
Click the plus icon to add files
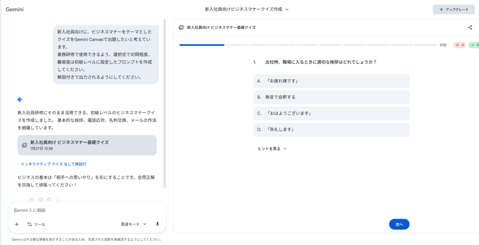pyautogui.click(x=17, y=224)
